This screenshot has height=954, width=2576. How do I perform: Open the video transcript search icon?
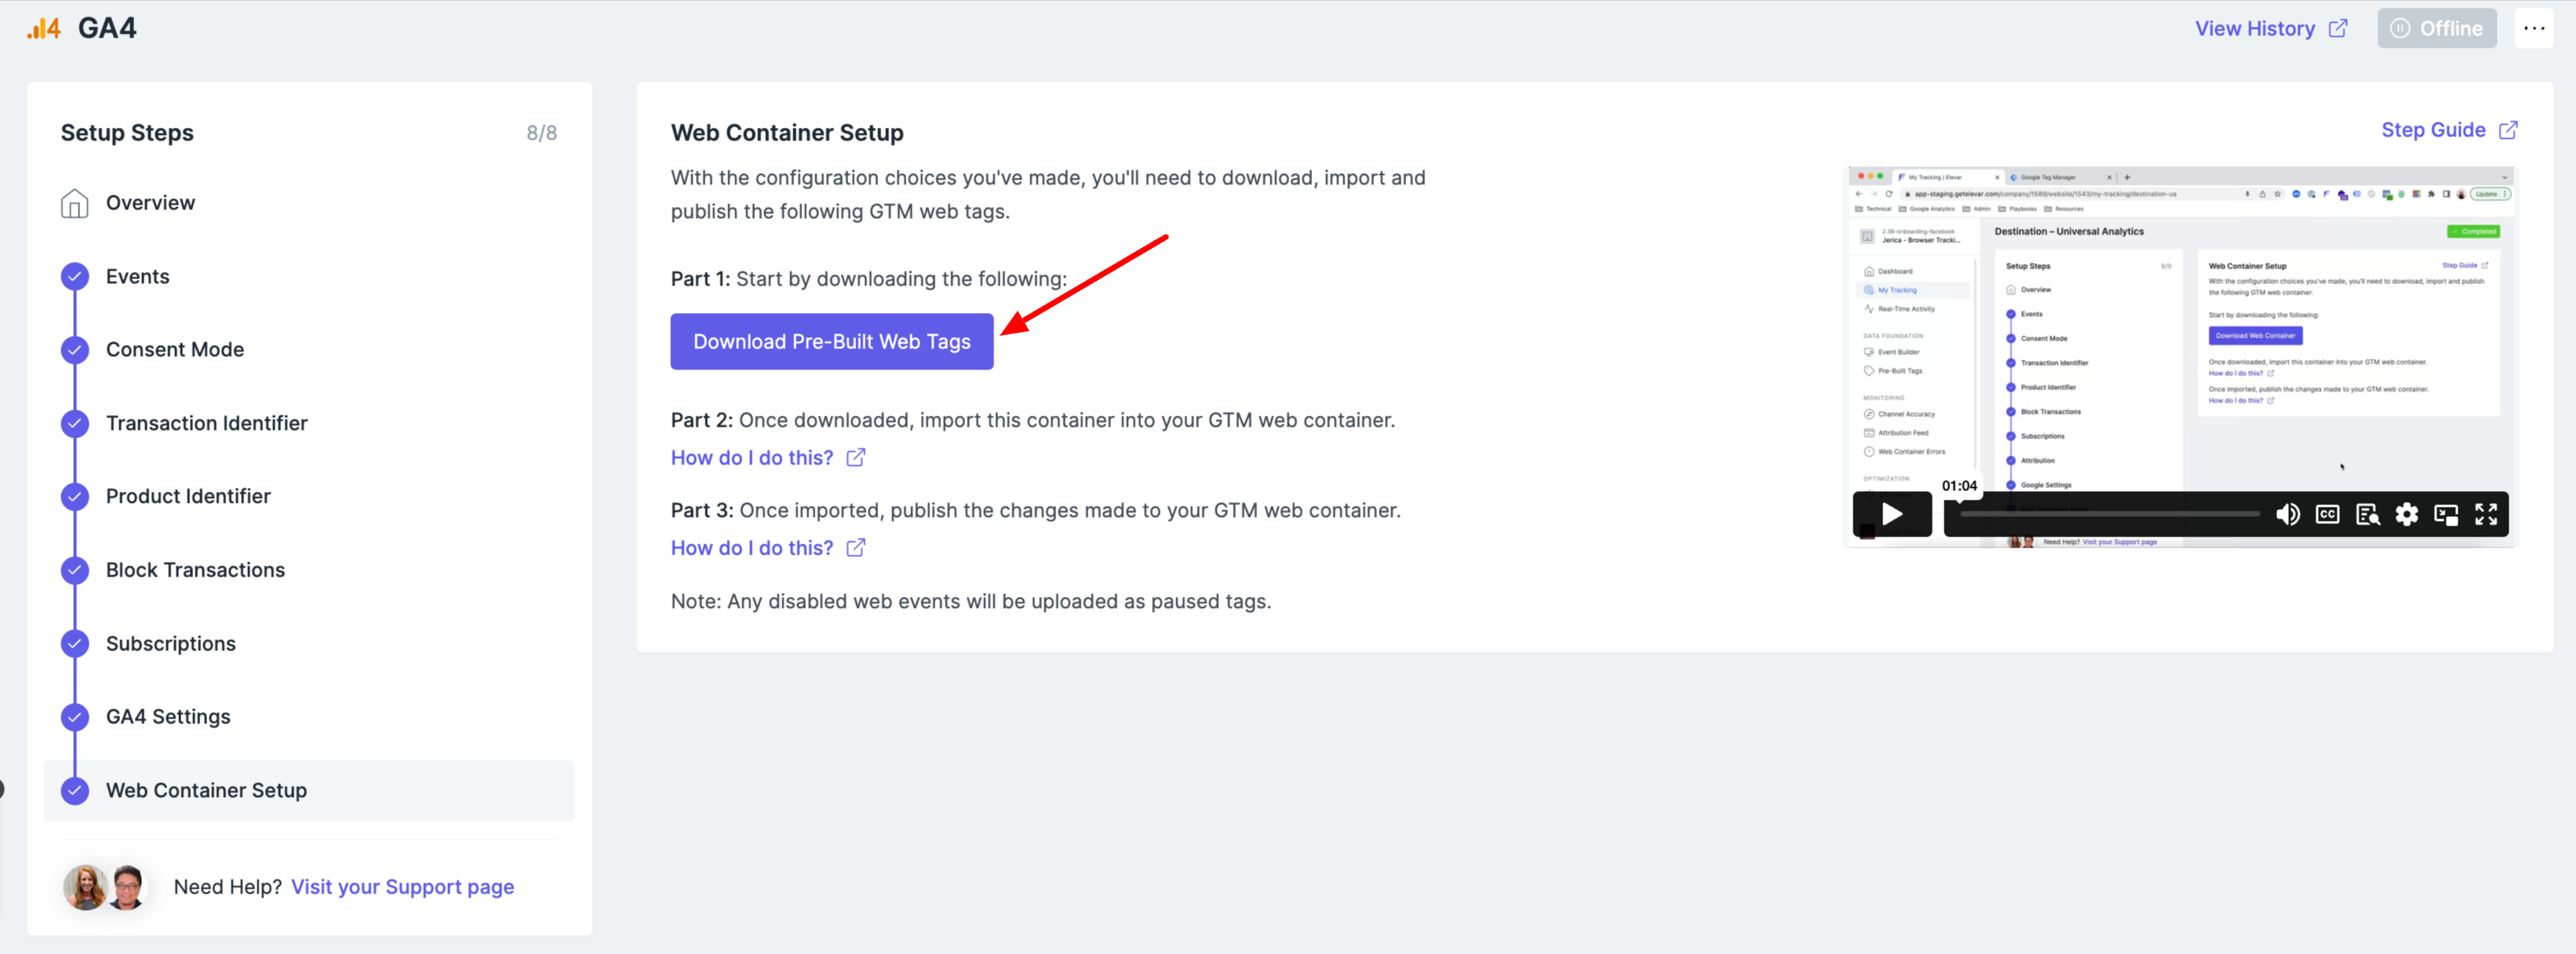[2367, 514]
